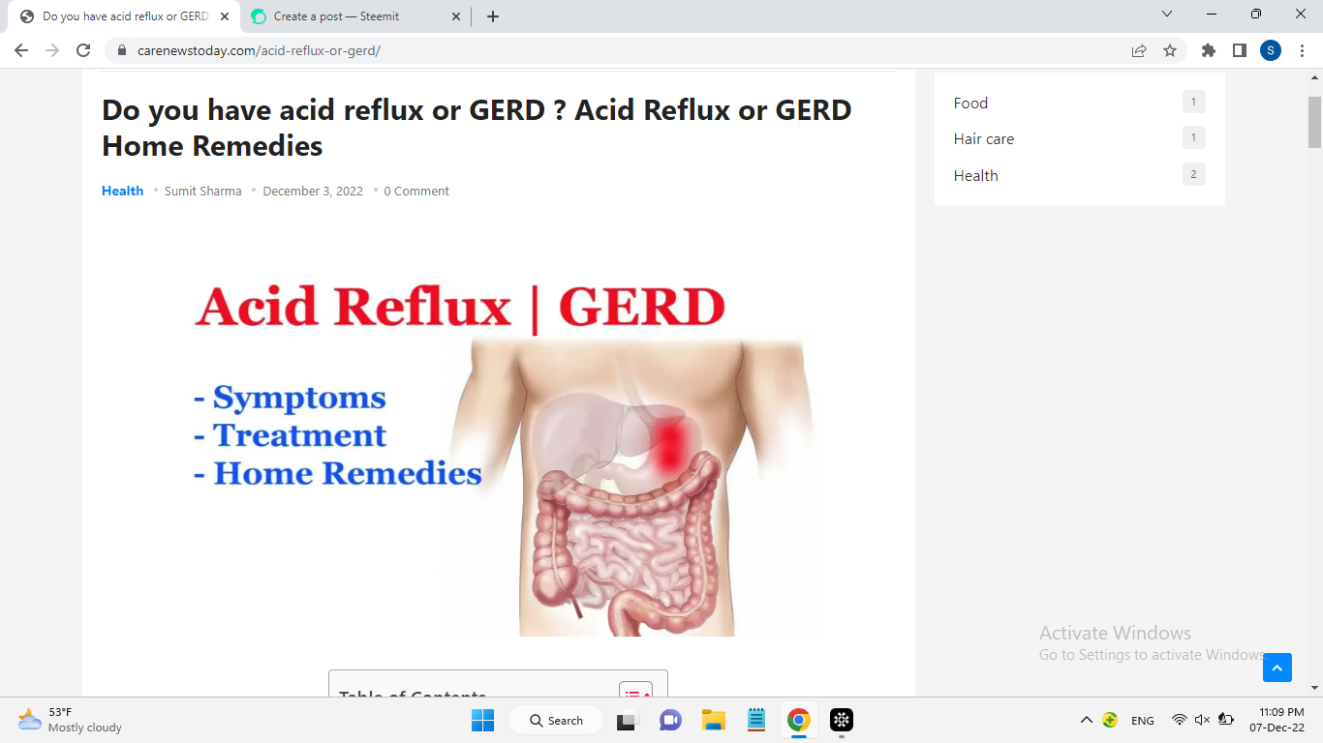Open the Wi-Fi network tray icon
The image size is (1323, 743).
[x=1179, y=720]
